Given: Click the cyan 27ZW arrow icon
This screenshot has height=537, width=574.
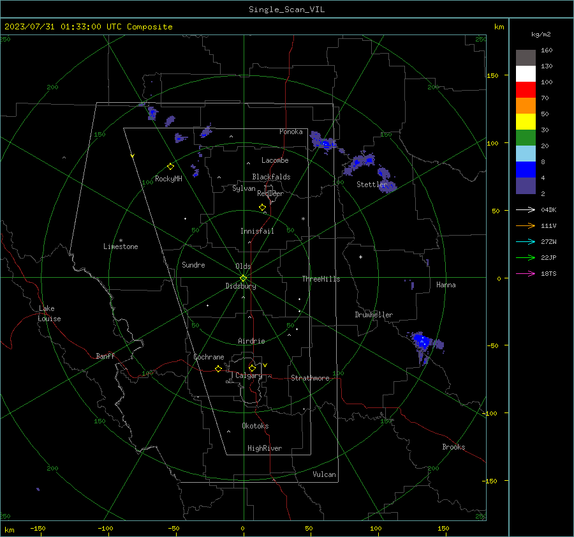Looking at the screenshot, I should click(526, 241).
